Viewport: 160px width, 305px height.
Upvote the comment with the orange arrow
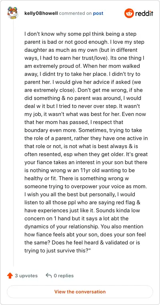(x=10, y=275)
